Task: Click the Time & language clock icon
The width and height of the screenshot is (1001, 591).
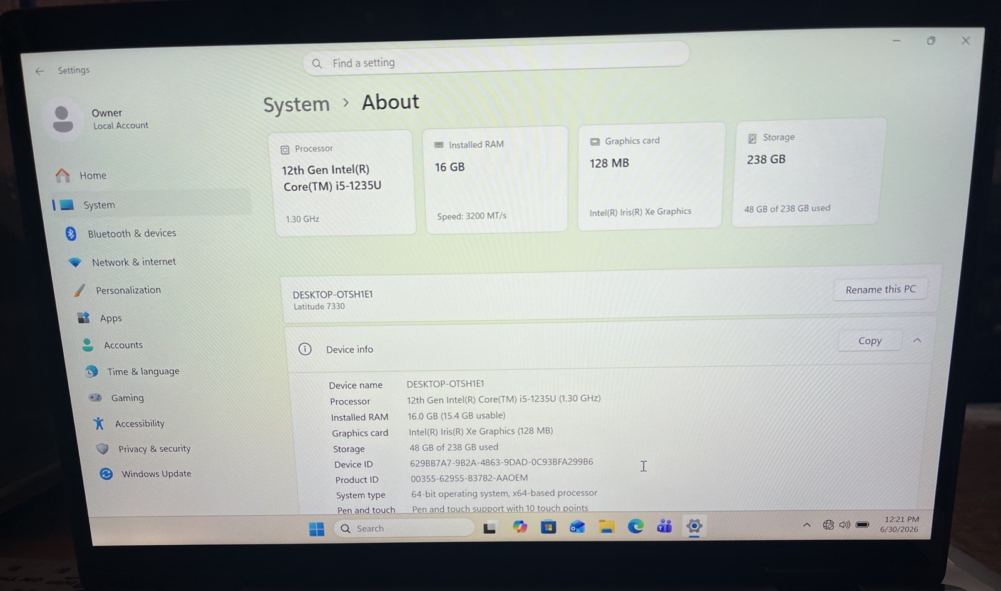Action: pyautogui.click(x=91, y=371)
